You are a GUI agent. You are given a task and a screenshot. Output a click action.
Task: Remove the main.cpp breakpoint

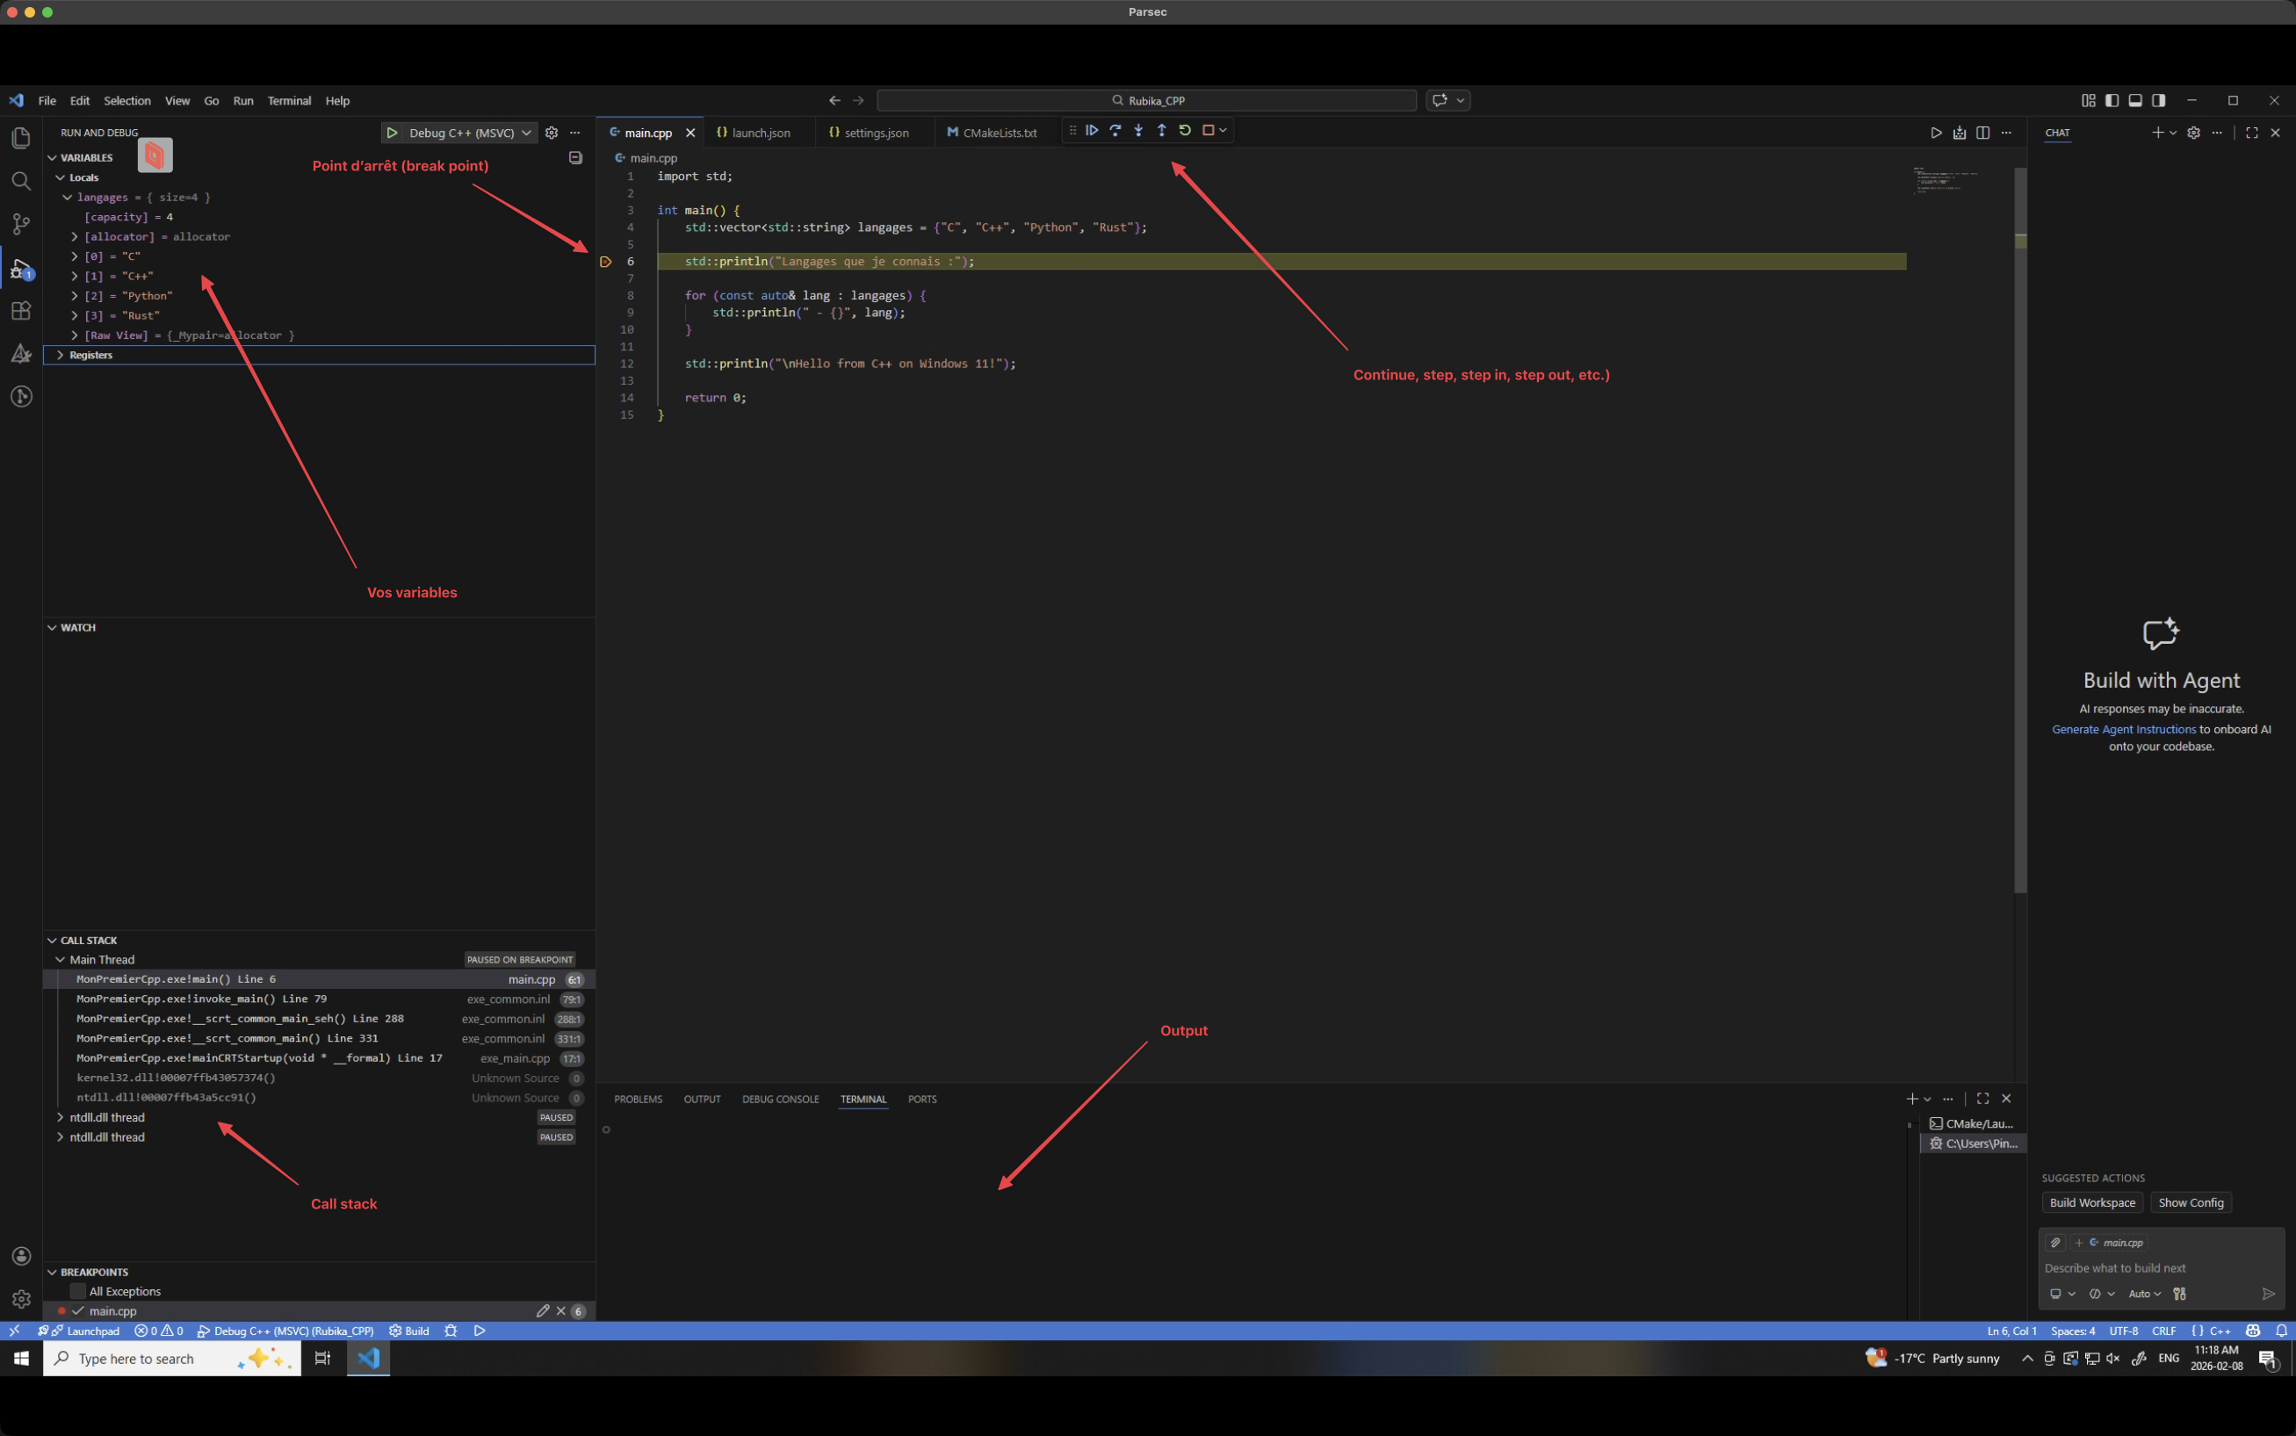coord(561,1310)
